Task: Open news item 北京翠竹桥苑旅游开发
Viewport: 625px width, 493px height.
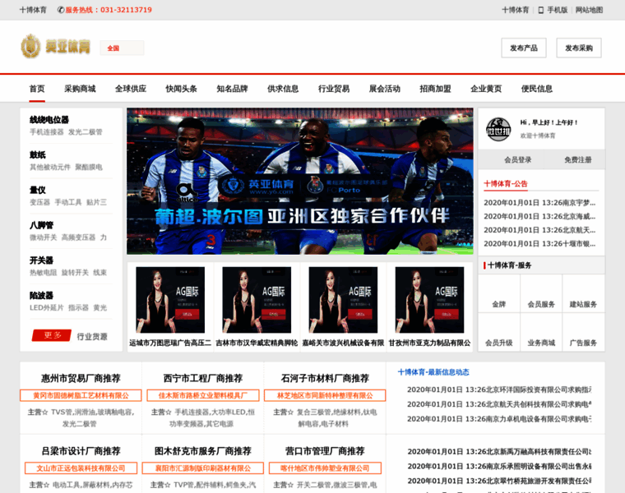Action: click(x=499, y=481)
